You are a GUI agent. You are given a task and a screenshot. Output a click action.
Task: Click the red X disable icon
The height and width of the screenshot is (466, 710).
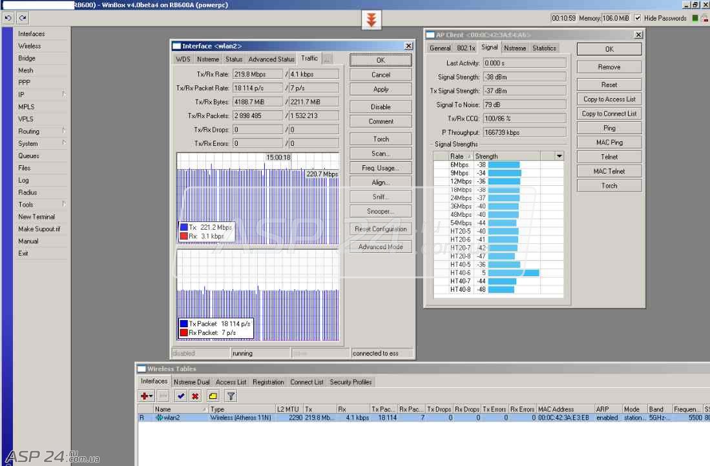pyautogui.click(x=195, y=396)
